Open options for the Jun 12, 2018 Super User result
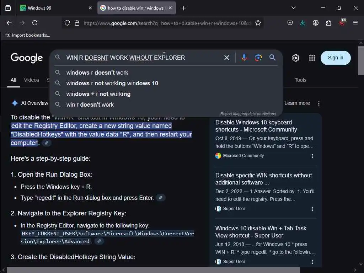This screenshot has height=273, width=364. pyautogui.click(x=312, y=262)
